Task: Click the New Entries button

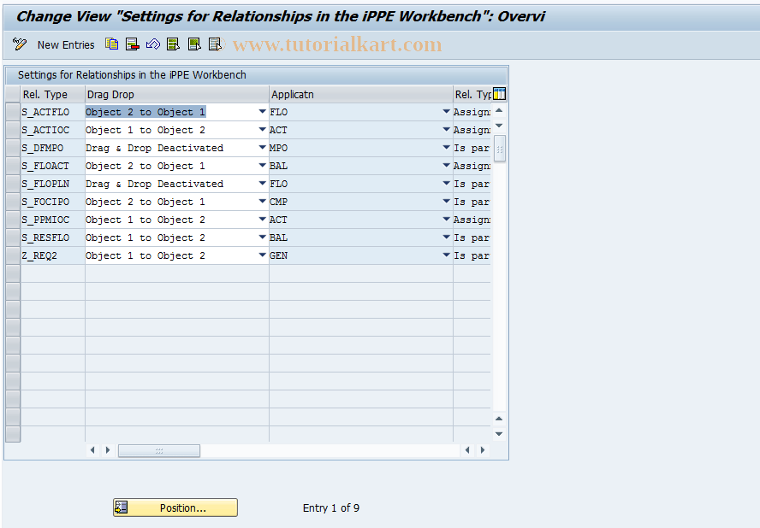Action: pyautogui.click(x=66, y=44)
